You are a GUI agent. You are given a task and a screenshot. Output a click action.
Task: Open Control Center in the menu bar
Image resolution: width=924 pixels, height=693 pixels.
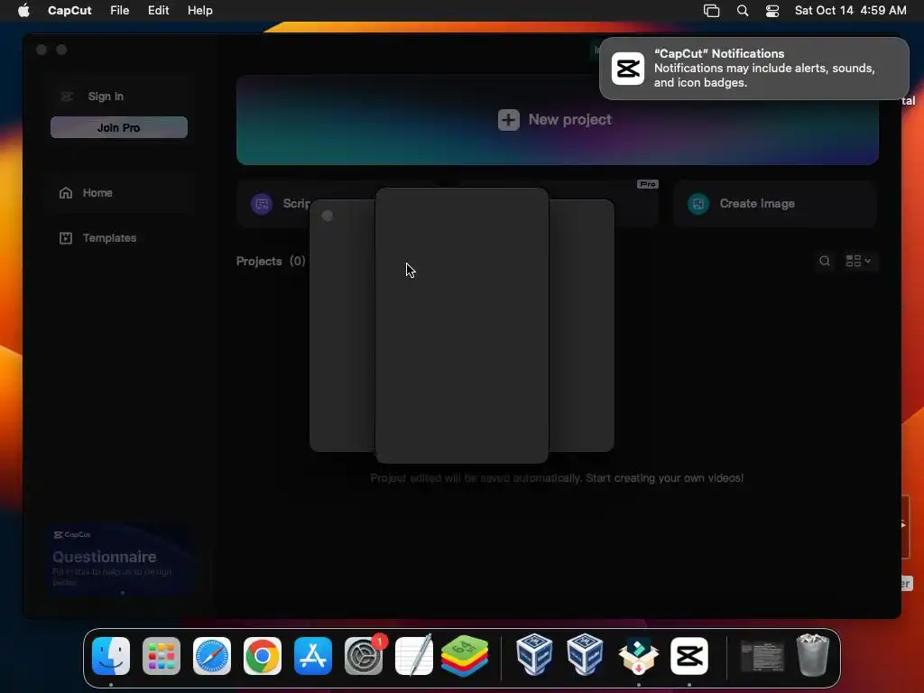pyautogui.click(x=772, y=11)
